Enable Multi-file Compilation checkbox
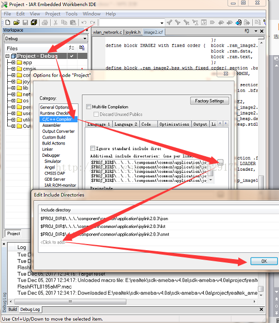 [89, 107]
